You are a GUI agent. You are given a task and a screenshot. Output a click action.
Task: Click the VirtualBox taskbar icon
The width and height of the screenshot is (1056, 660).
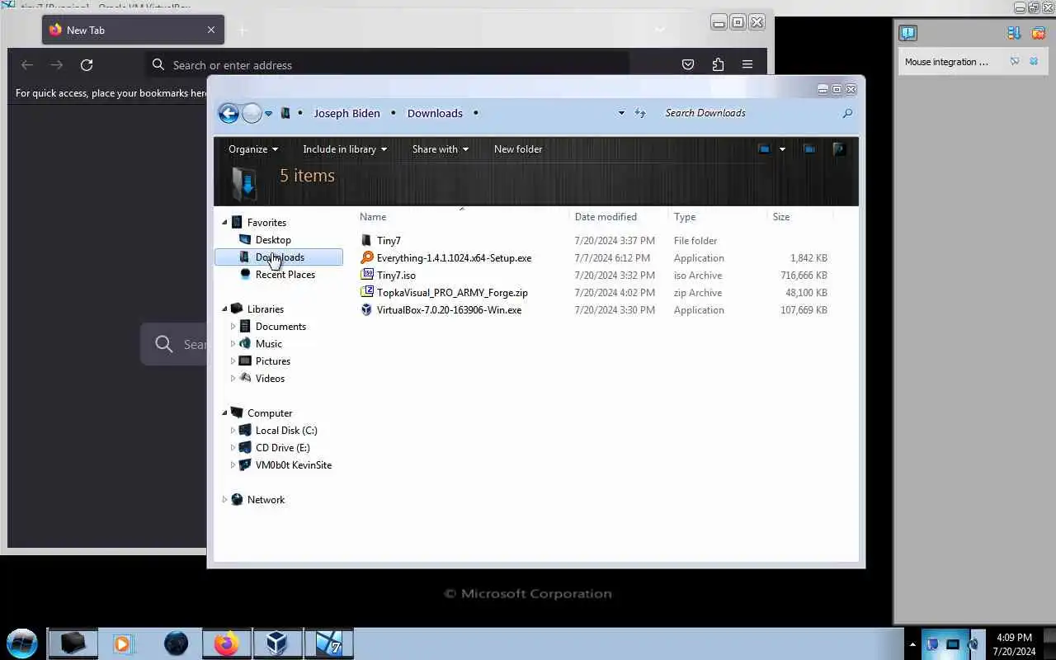click(x=277, y=643)
